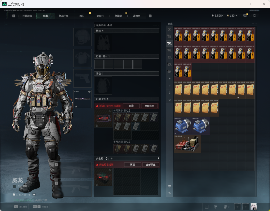Click the help icon beside 门禁卡包
Screen dimensions: 270x211
click(107, 99)
